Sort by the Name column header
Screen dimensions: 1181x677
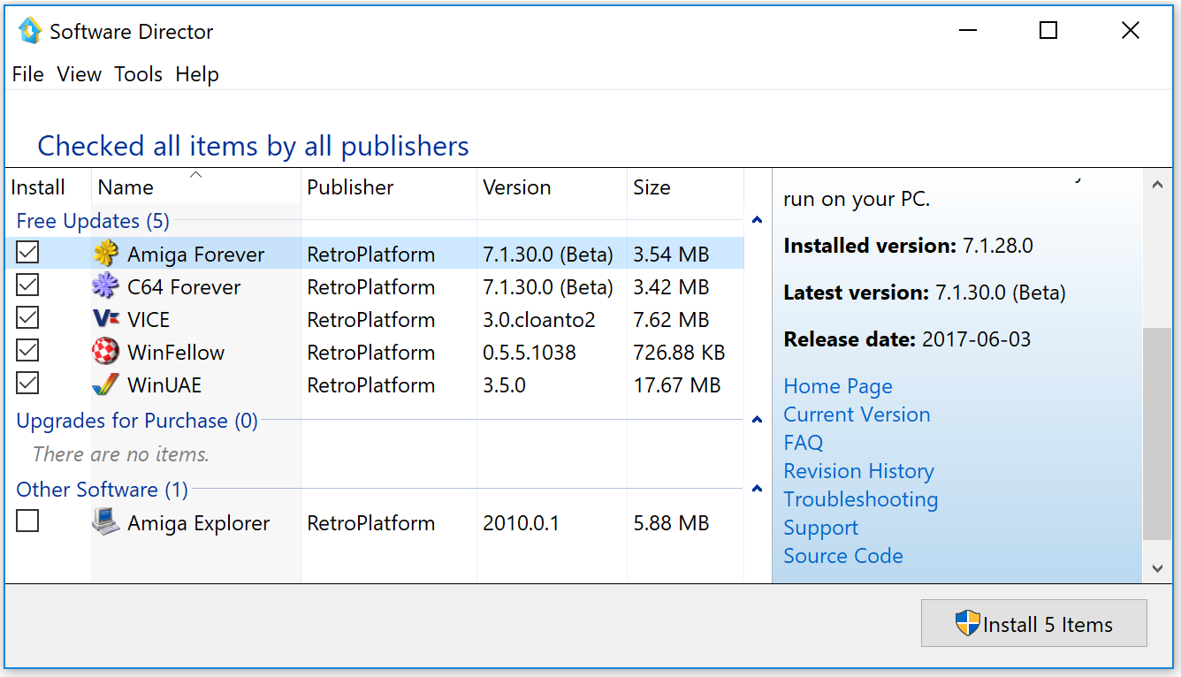pos(195,186)
